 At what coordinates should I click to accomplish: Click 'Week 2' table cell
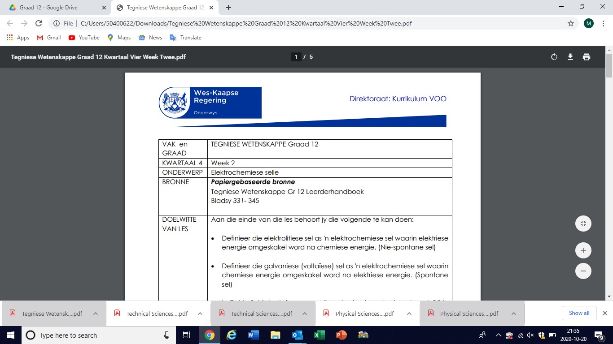(x=329, y=163)
